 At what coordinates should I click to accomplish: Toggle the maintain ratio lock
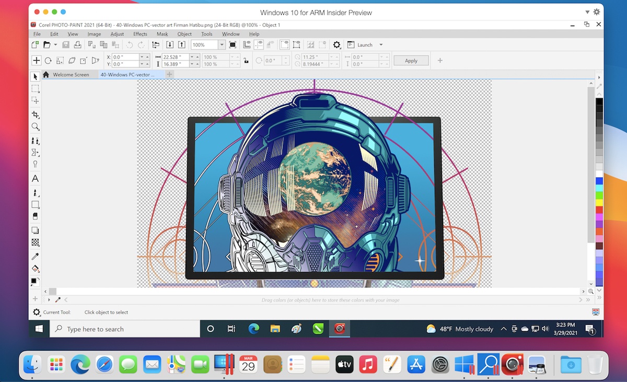click(x=246, y=61)
